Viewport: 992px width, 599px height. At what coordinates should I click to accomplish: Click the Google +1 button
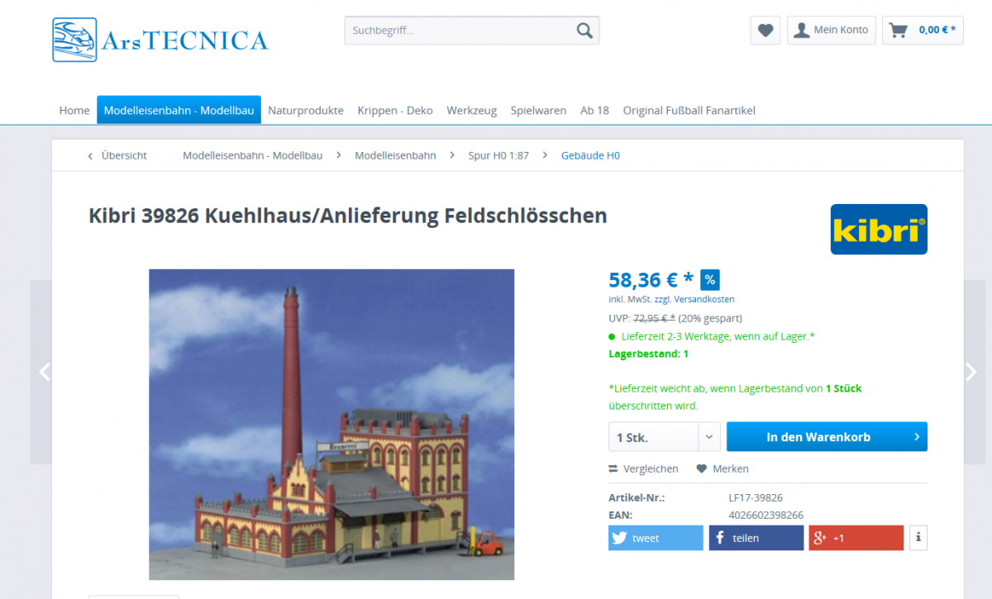pos(856,538)
